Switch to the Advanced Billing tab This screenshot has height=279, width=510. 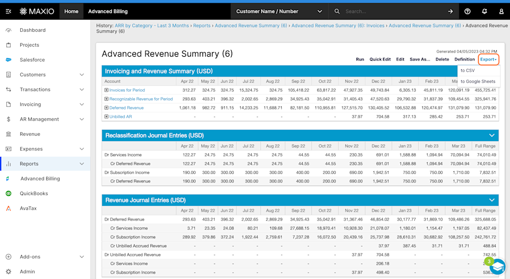click(108, 11)
